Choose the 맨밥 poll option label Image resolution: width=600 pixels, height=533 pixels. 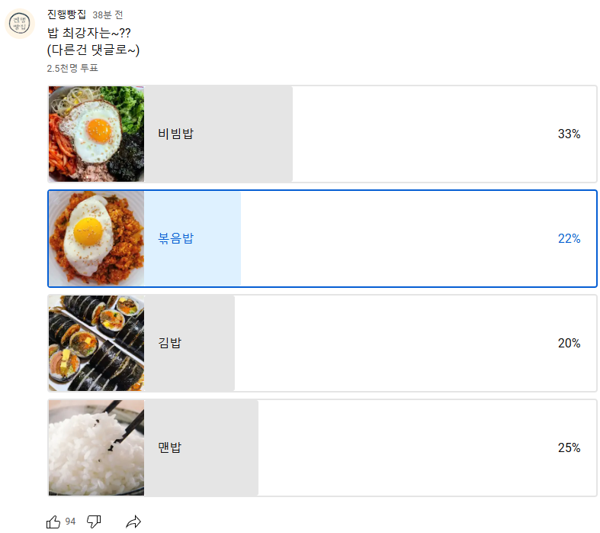tap(169, 448)
